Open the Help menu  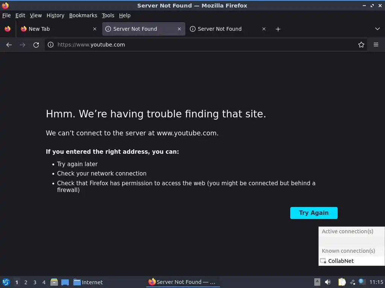pos(125,15)
